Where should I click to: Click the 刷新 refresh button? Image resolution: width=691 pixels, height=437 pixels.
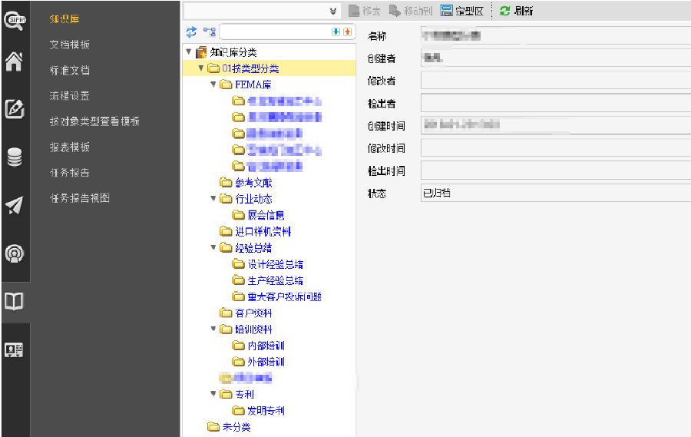(517, 11)
